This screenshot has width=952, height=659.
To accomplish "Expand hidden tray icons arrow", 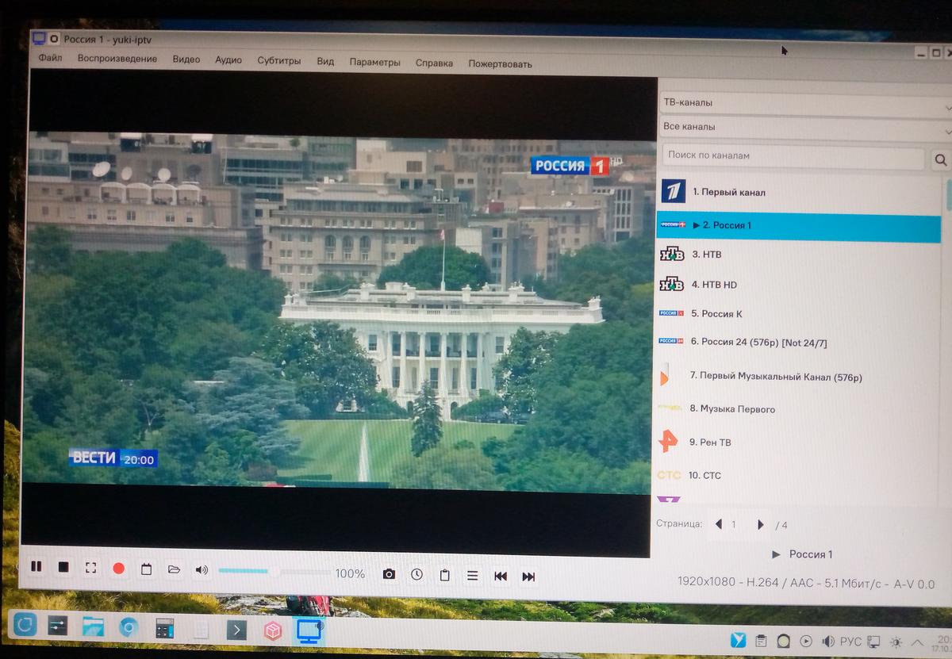I will (918, 642).
